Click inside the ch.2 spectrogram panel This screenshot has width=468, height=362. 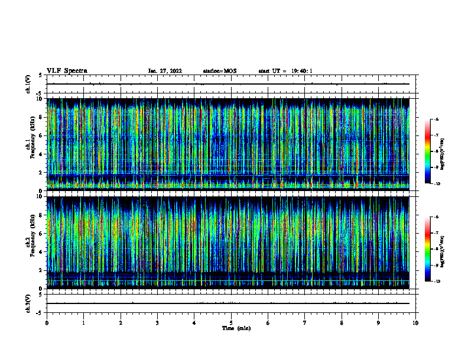coord(228,243)
